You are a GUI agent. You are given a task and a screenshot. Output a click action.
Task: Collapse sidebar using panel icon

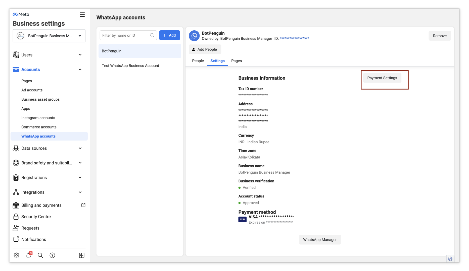coord(82,255)
